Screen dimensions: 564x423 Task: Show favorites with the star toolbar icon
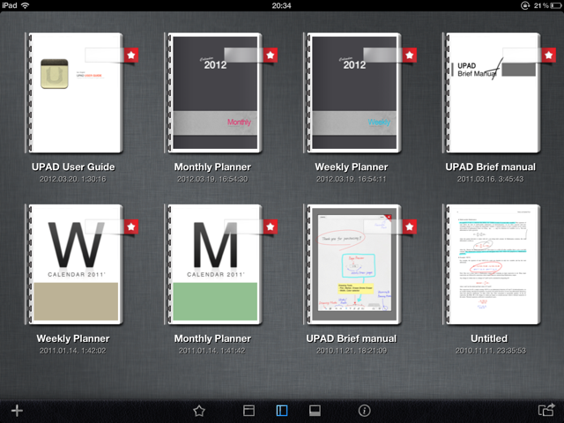tap(199, 411)
